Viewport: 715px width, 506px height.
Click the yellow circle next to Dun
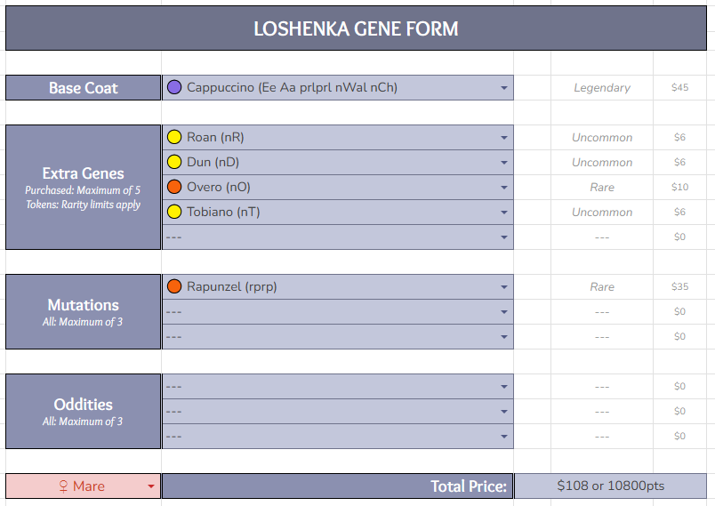[x=174, y=163]
